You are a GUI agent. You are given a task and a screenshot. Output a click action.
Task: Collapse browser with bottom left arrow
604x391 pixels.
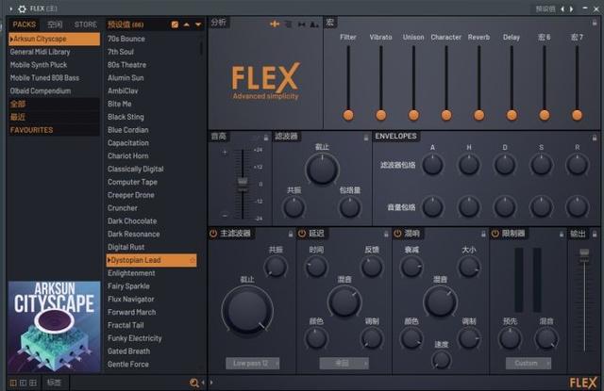[203, 383]
